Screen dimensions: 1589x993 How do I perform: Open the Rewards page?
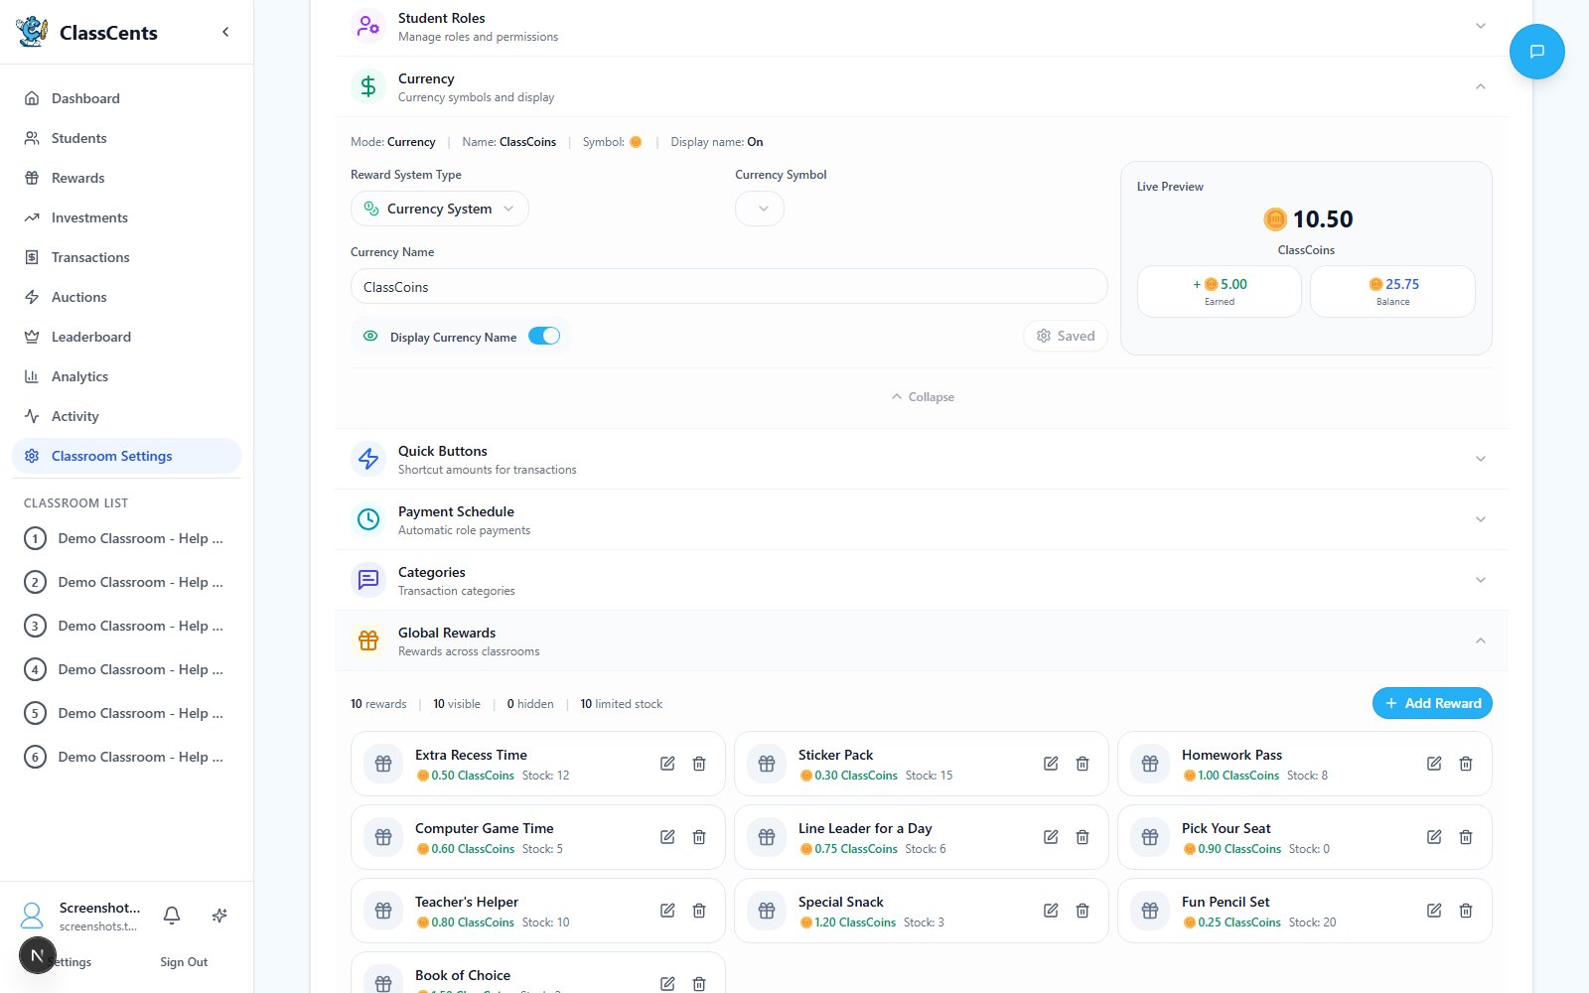[126, 178]
